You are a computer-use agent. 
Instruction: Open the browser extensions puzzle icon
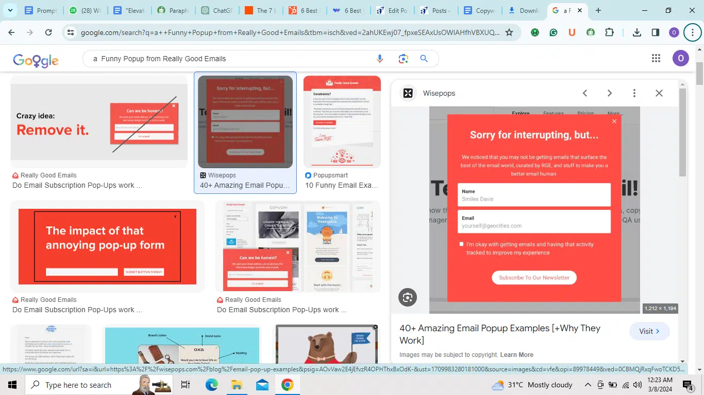point(609,32)
